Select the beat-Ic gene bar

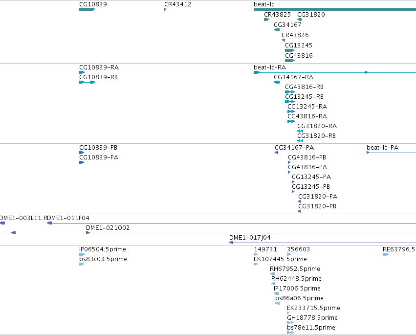[x=335, y=9]
